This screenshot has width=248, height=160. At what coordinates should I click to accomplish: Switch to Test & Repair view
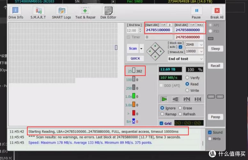[x=85, y=13]
